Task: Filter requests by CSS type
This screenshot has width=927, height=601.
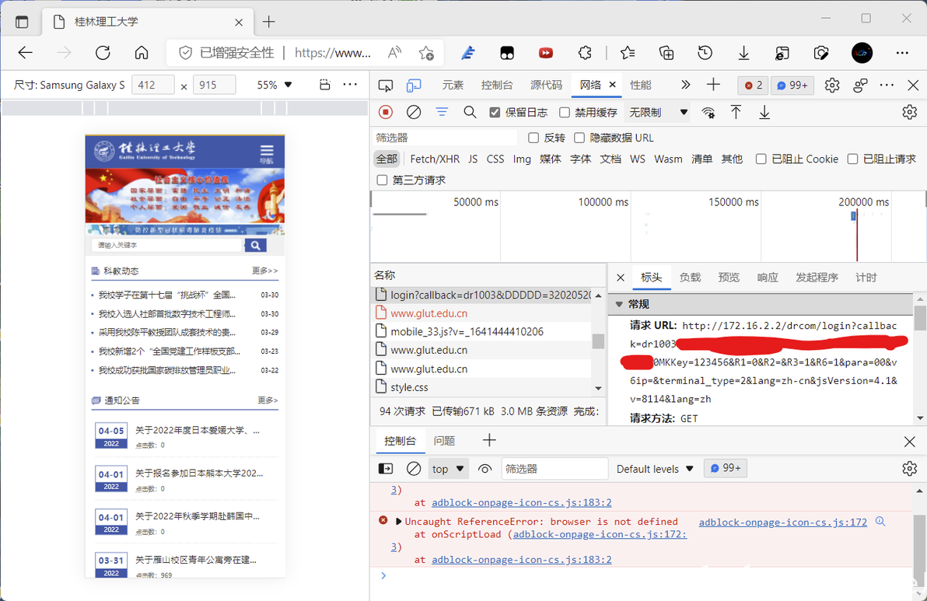Action: tap(495, 159)
